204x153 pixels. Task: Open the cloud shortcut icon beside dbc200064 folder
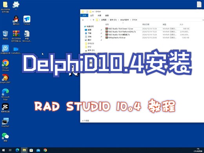point(16,5)
